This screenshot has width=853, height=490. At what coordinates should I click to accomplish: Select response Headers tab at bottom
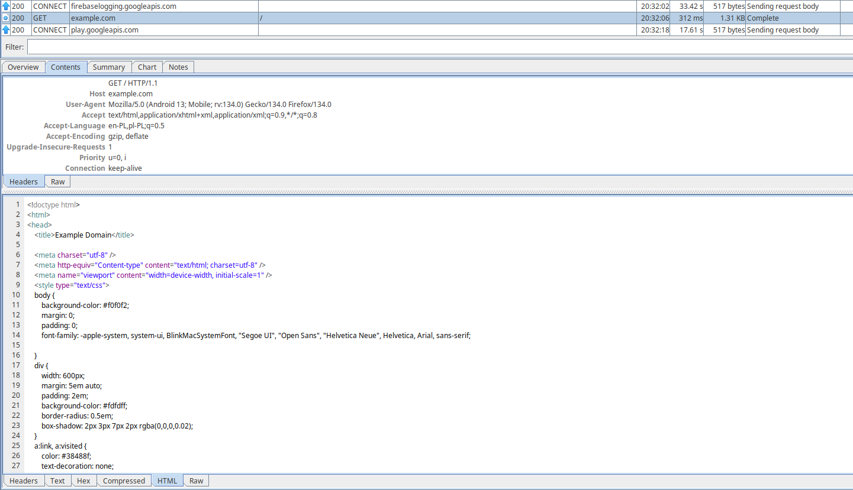point(24,481)
